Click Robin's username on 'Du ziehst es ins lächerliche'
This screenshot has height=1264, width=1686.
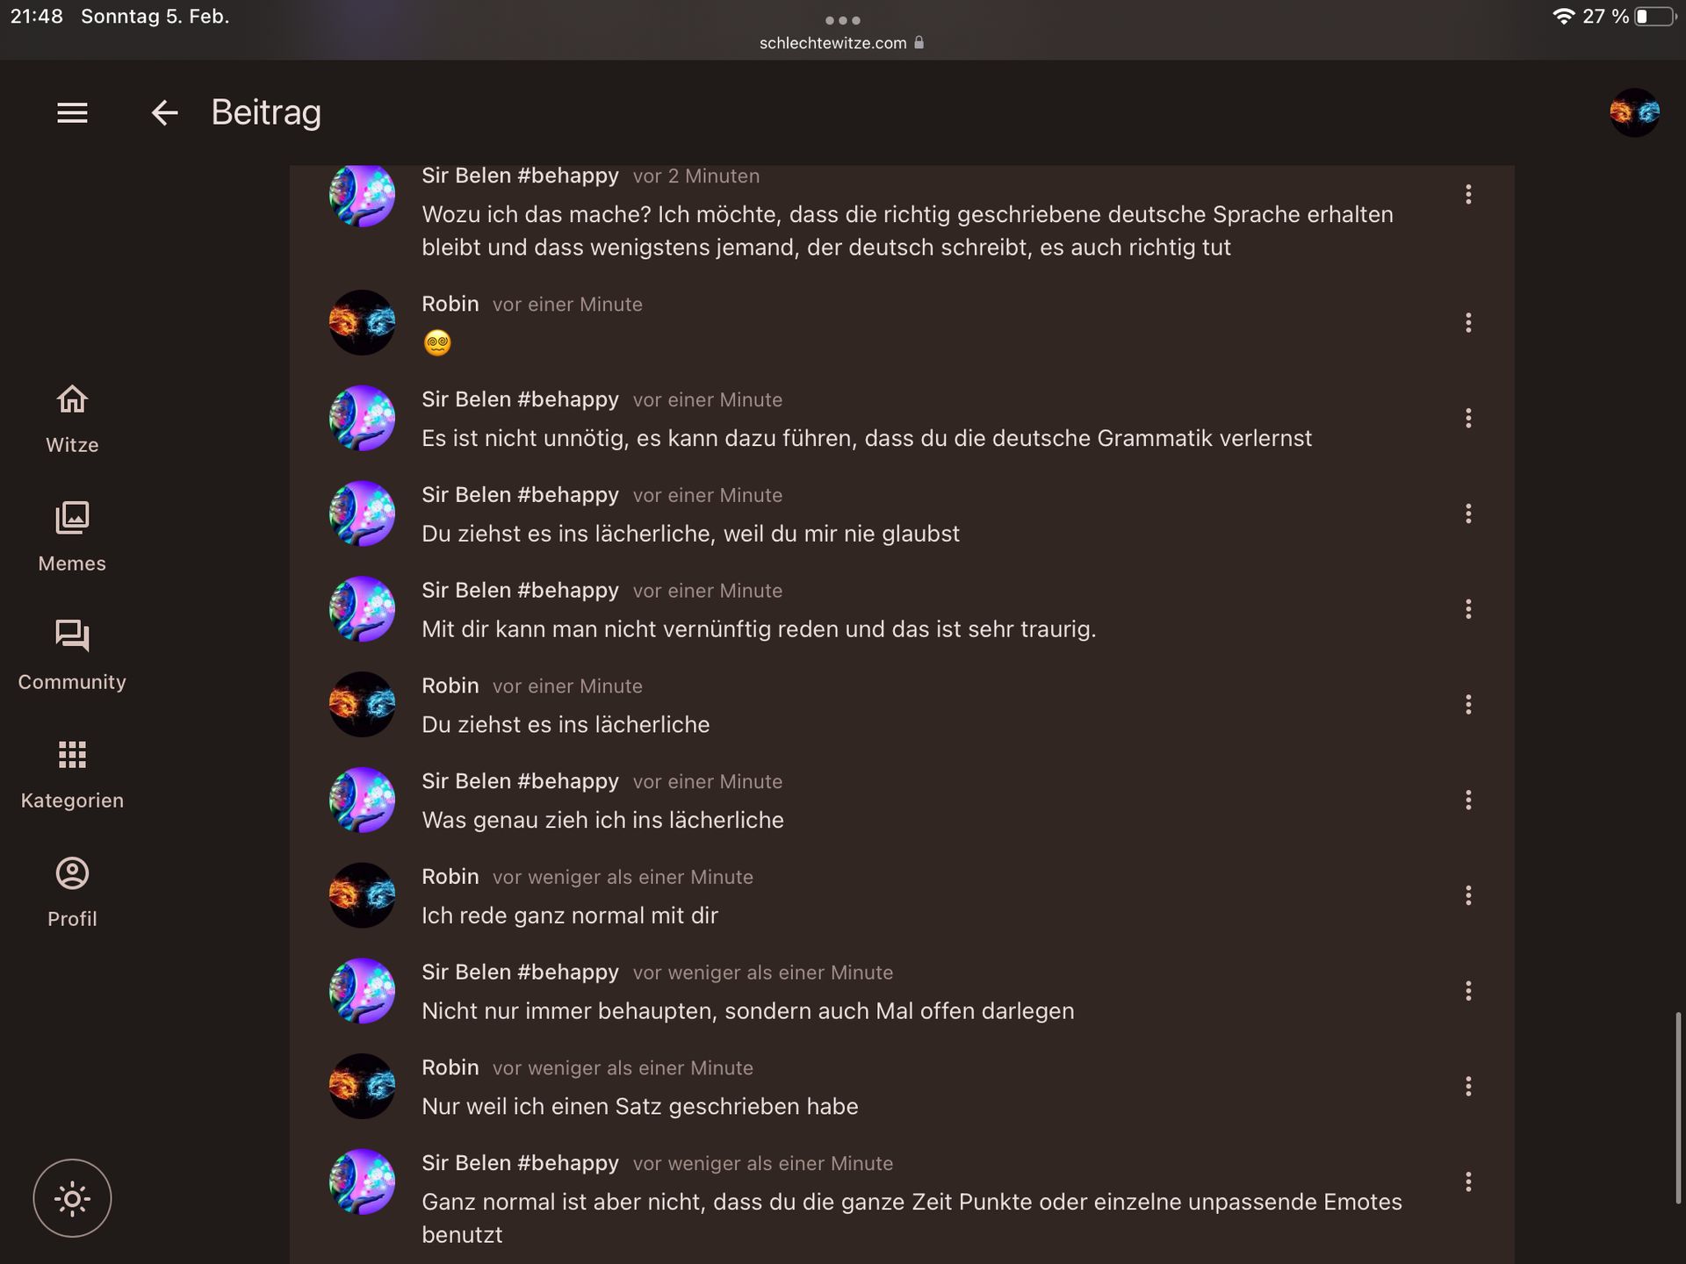[450, 686]
